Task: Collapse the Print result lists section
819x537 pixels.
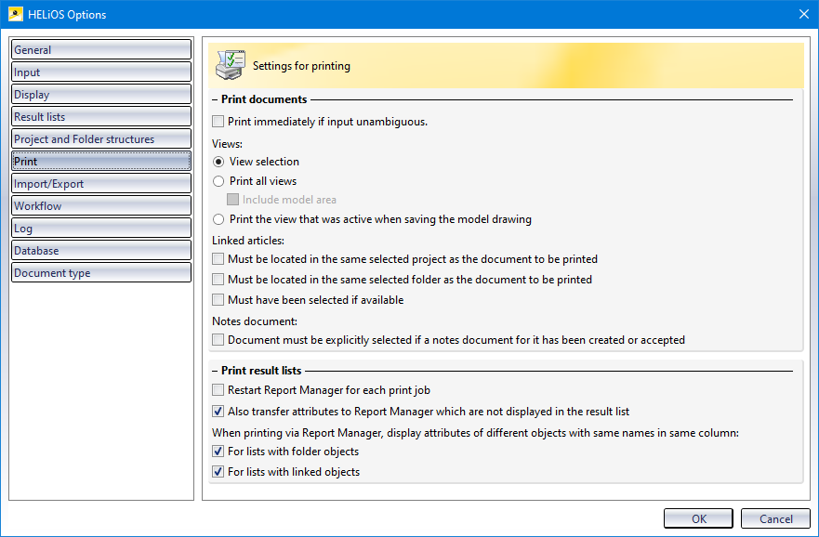Action: click(215, 371)
